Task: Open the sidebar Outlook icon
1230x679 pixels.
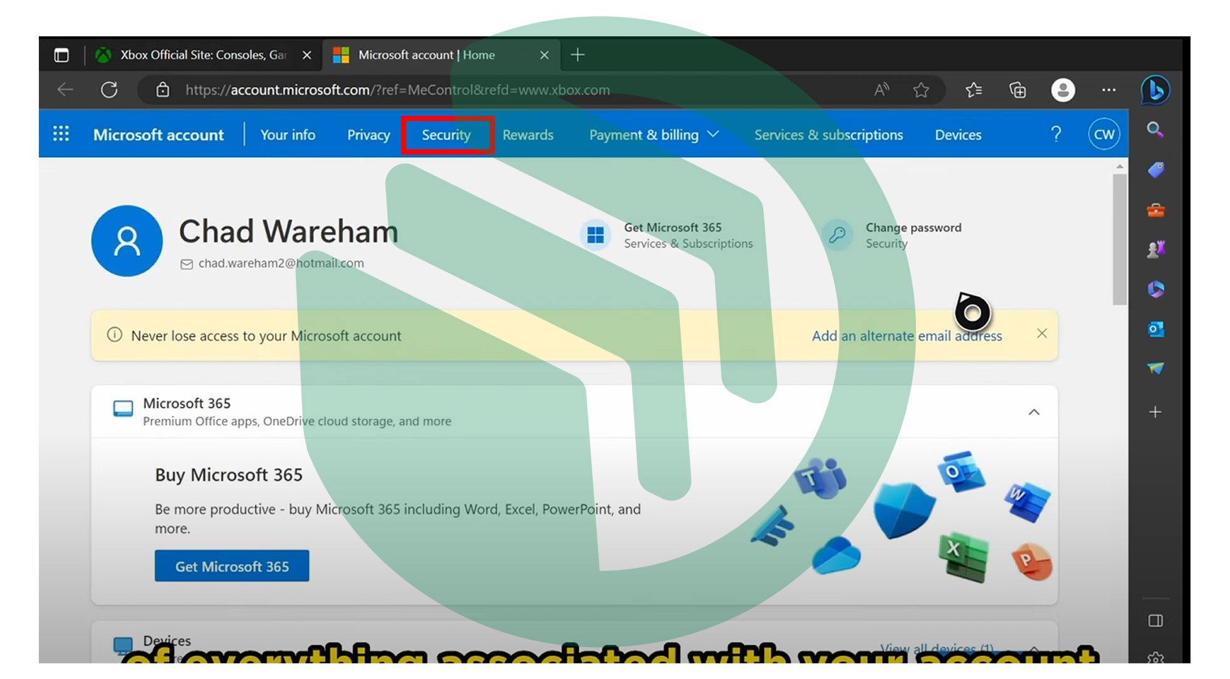Action: [1155, 329]
